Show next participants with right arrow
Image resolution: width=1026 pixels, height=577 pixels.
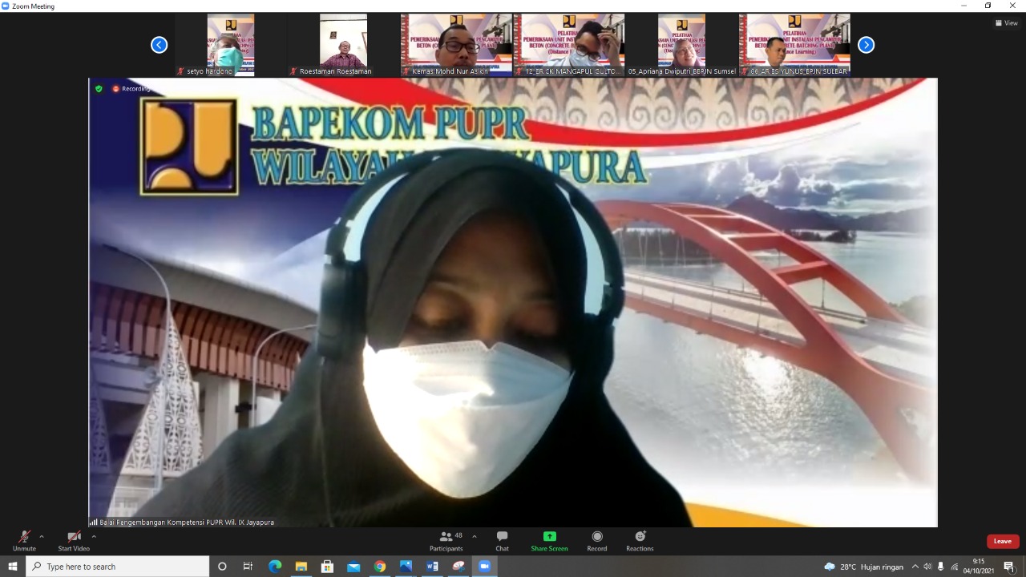point(866,45)
